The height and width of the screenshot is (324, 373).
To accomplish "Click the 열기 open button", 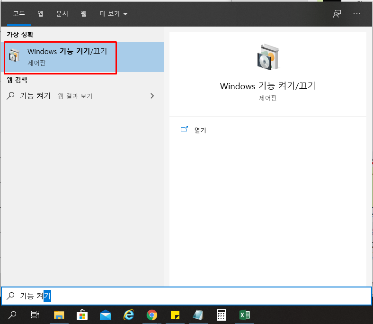I will coord(200,130).
